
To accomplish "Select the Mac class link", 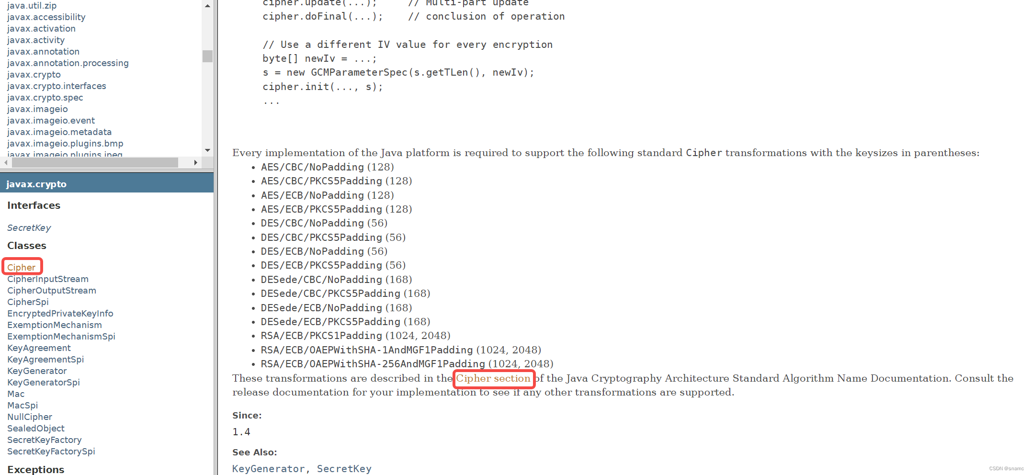I will (15, 394).
